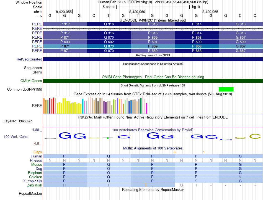Click Q 870 in the light-blue highlighted transcript
The image size is (263, 200).
point(109,46)
